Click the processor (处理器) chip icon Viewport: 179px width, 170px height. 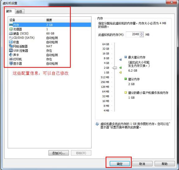coord(11,29)
